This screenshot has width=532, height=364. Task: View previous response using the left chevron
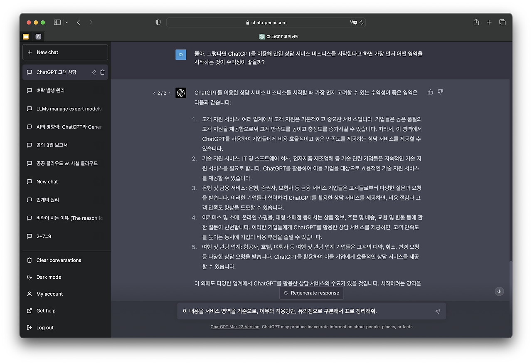tap(154, 93)
